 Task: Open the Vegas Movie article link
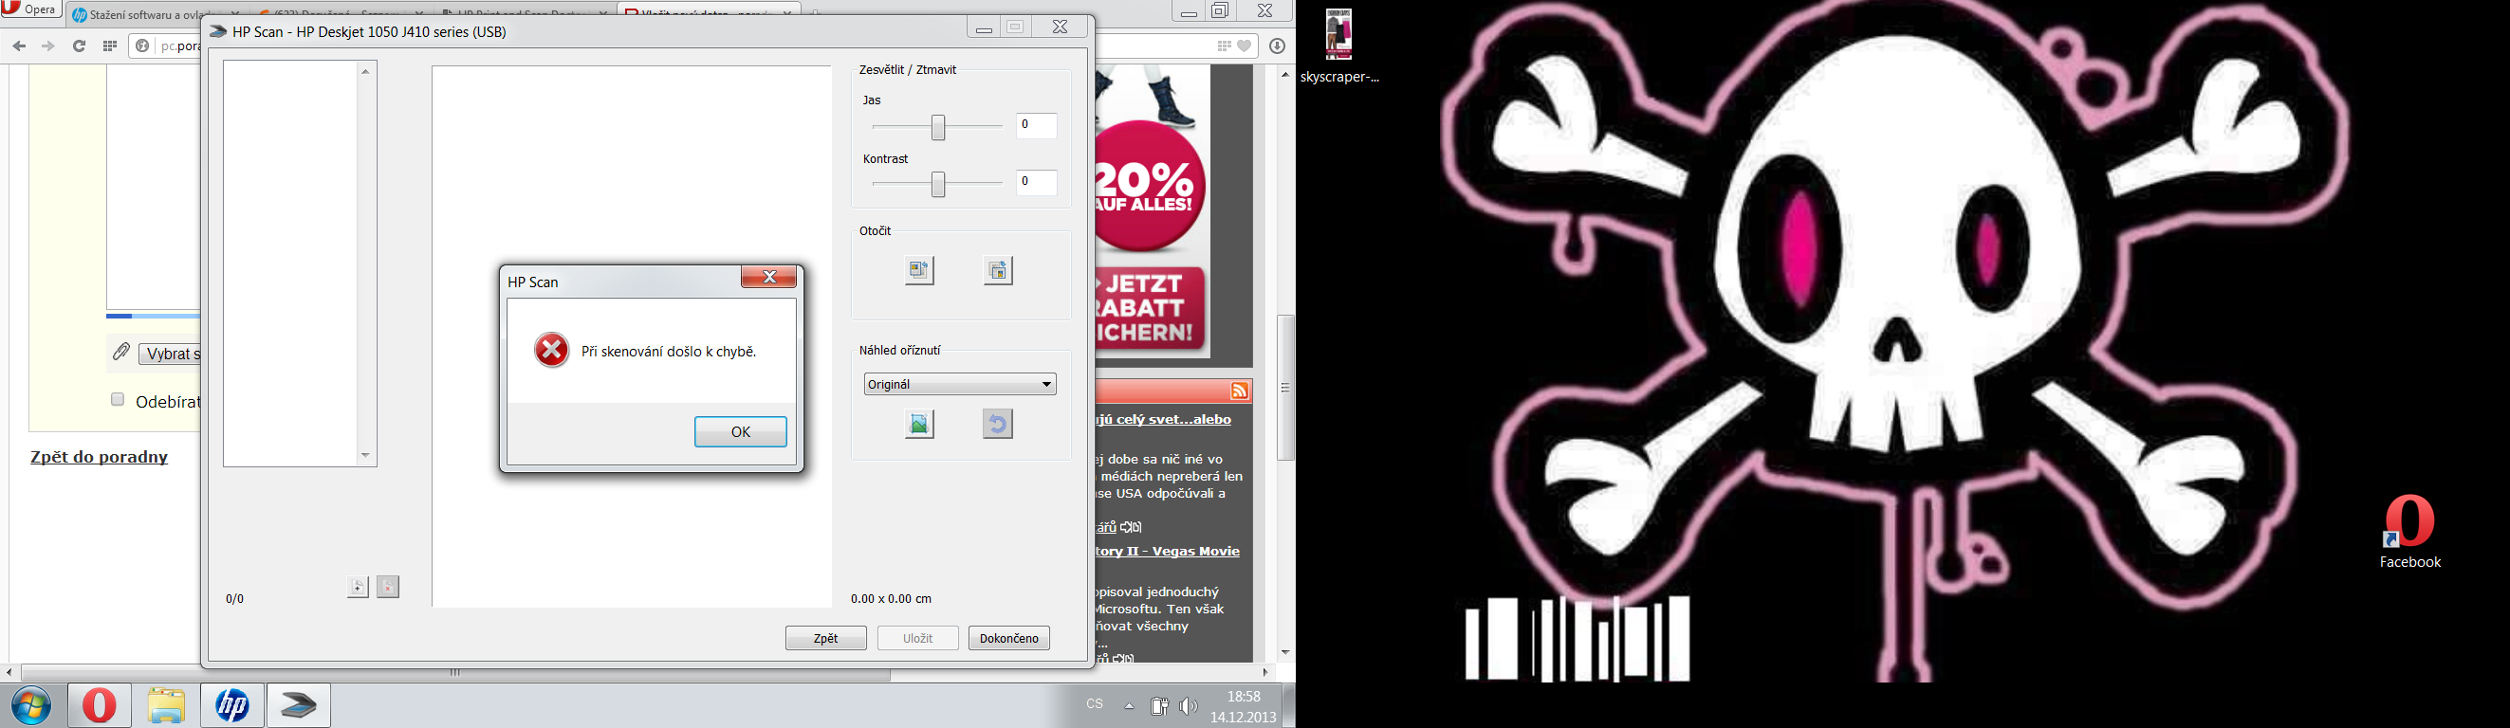tap(1168, 551)
